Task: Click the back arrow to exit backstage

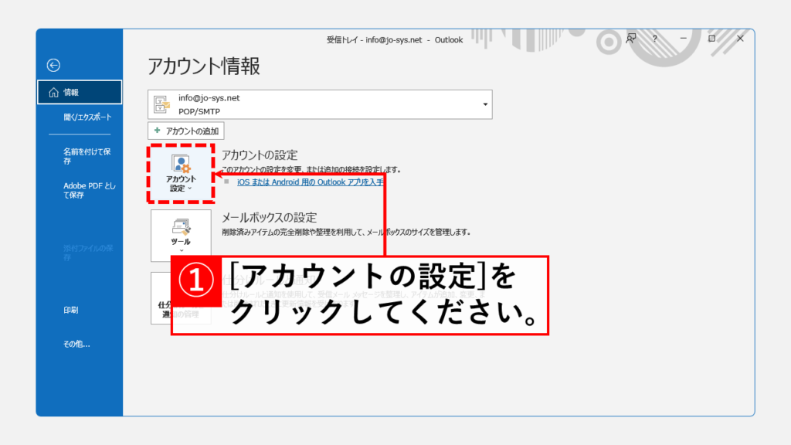Action: [x=53, y=66]
